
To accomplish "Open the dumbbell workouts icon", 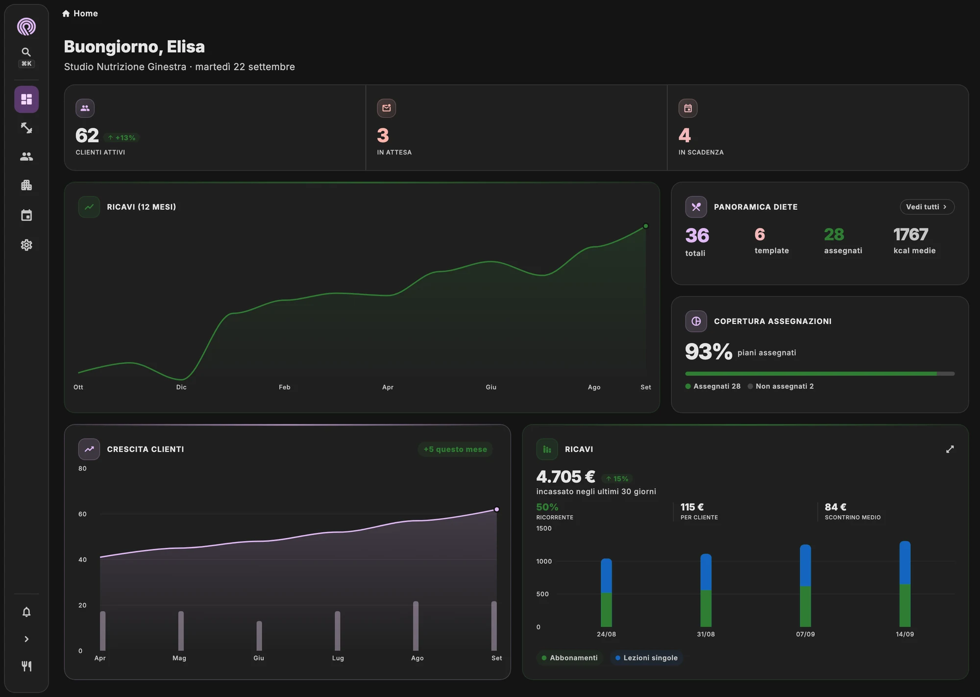I will point(26,128).
